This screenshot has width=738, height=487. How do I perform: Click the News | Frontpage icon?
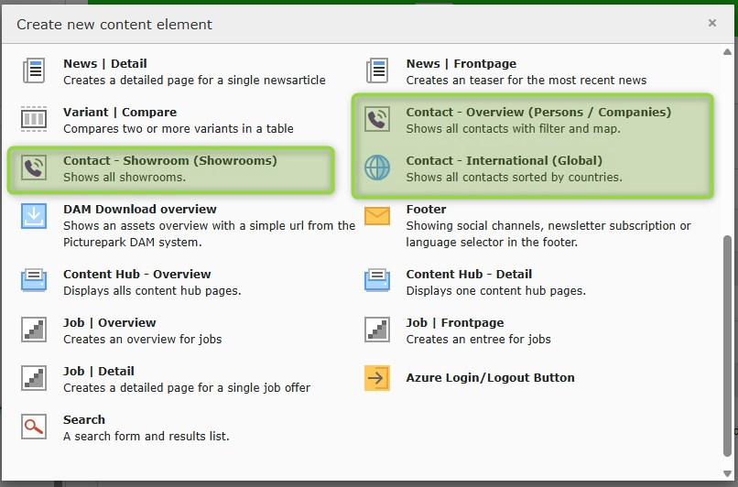click(x=377, y=70)
